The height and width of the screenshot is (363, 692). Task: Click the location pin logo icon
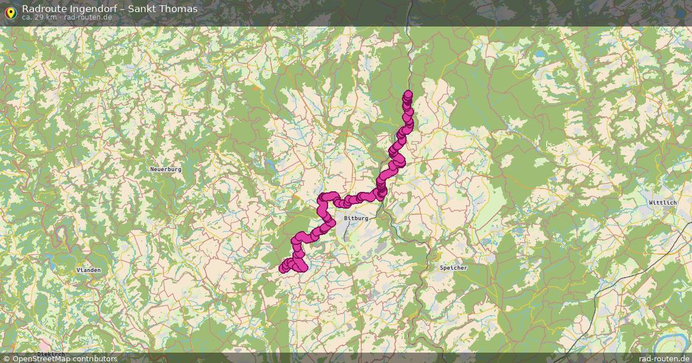point(10,12)
